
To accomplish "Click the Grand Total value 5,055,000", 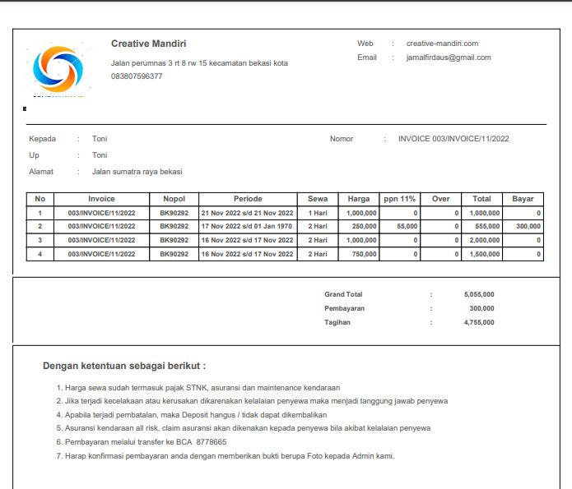I will (x=479, y=294).
